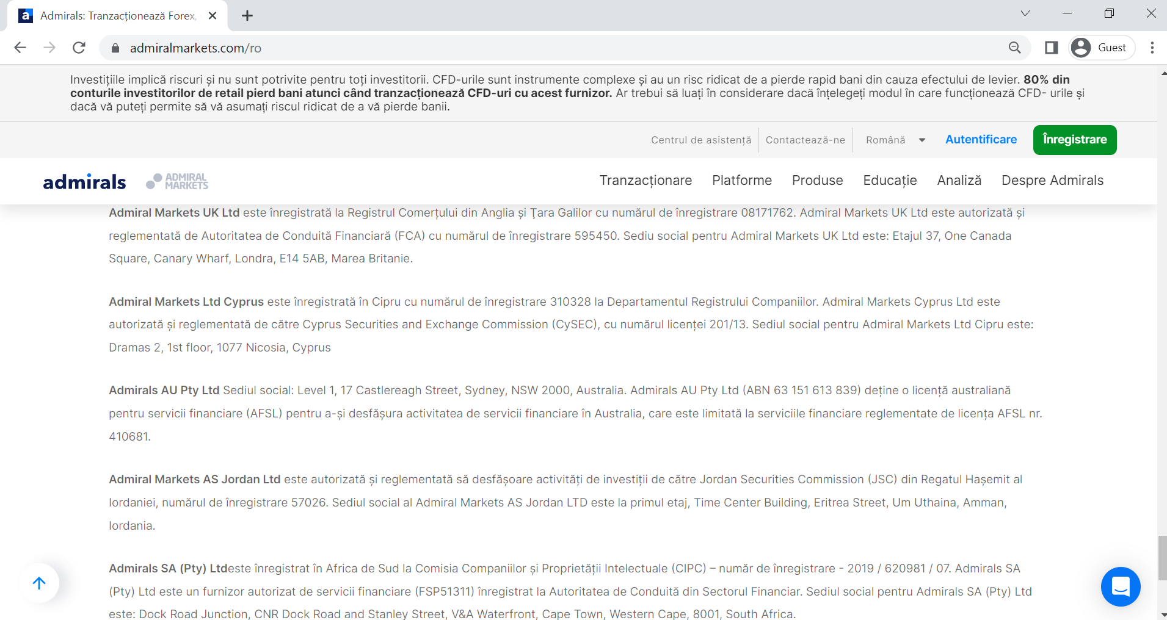Screen dimensions: 1167x620
Task: Open the blue chat support bubble
Action: pos(1121,586)
